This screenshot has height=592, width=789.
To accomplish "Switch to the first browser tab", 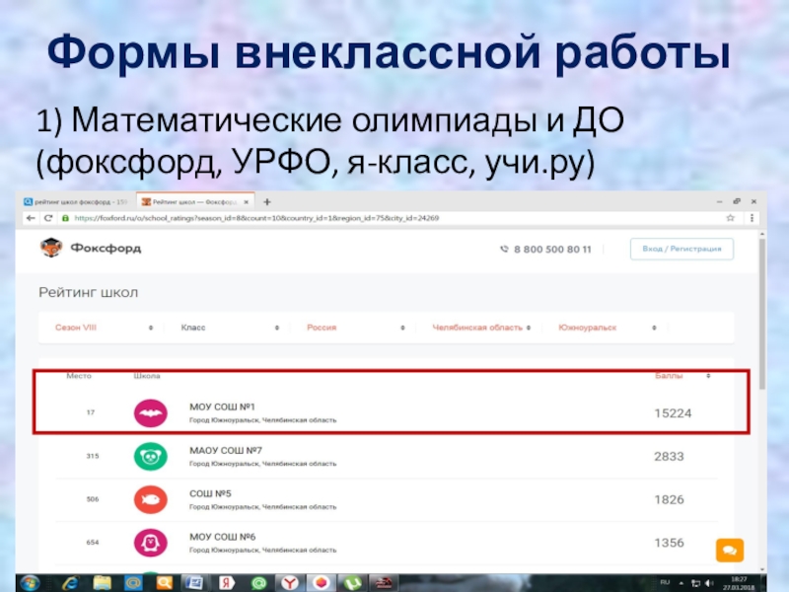I will [x=79, y=201].
